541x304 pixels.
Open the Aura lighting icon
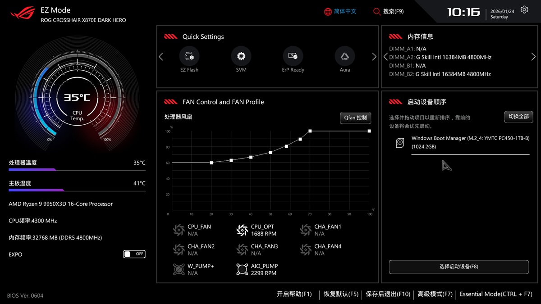pos(345,56)
